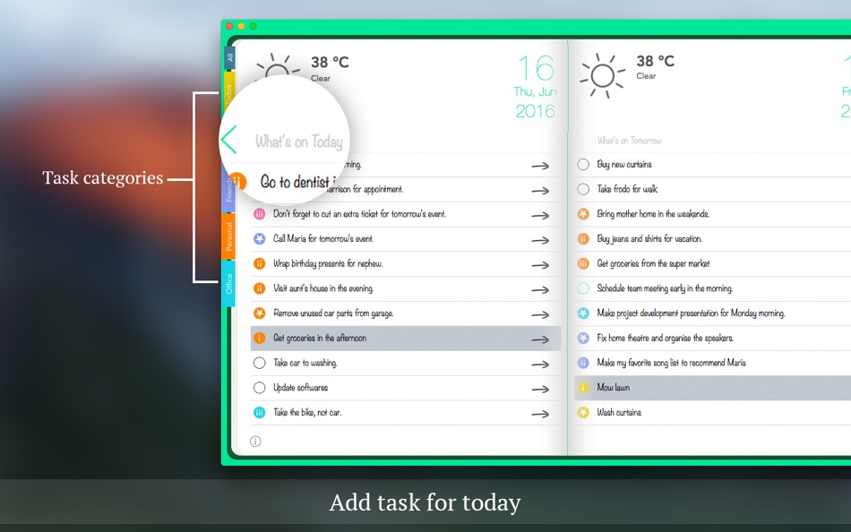The height and width of the screenshot is (532, 851).
Task: Click the info icon at page bottom
Action: coord(255,442)
